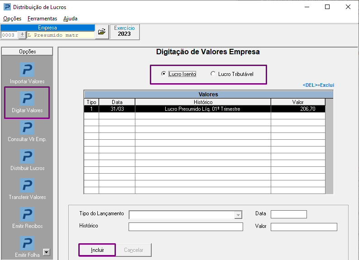The height and width of the screenshot is (260, 359).
Task: Click the 206,70 value cell
Action: click(x=298, y=109)
